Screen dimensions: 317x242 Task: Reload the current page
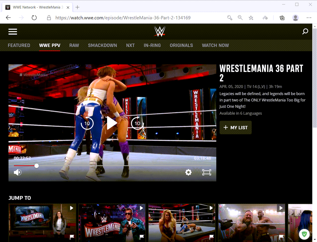pos(34,18)
